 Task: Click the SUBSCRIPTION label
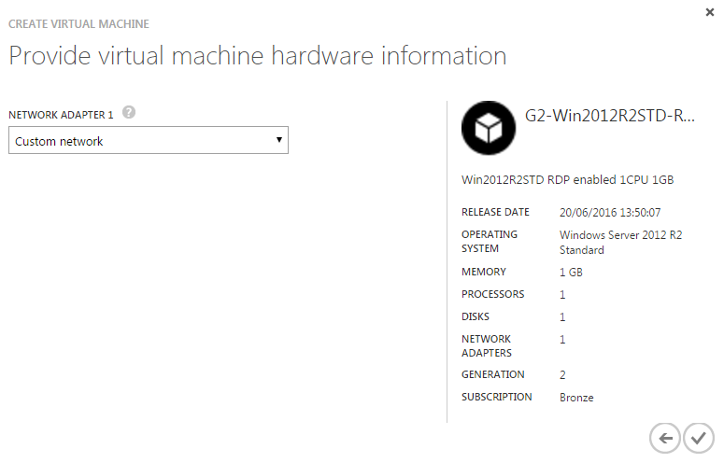[x=496, y=397]
